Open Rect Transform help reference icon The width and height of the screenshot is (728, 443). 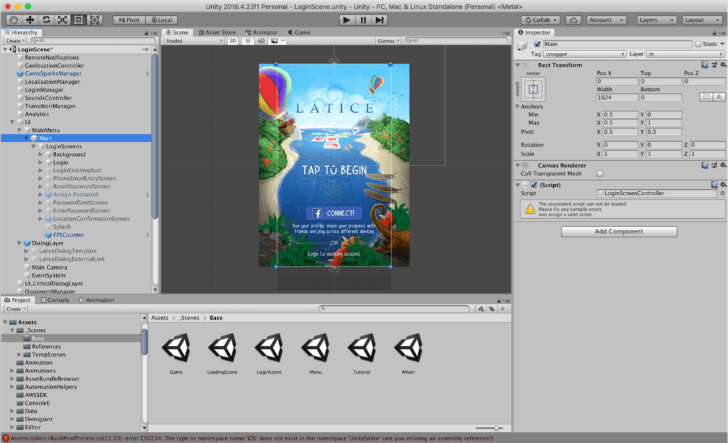pyautogui.click(x=705, y=65)
